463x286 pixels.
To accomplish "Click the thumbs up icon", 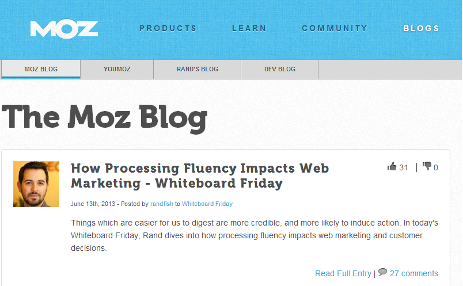I will click(392, 166).
